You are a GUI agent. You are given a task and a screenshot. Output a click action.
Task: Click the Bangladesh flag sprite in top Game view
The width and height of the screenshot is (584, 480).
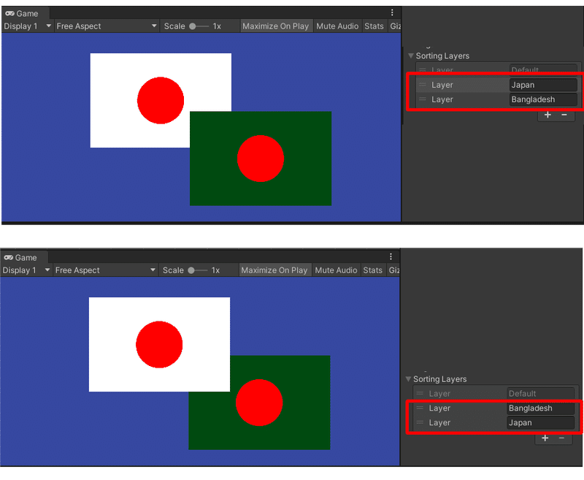pos(261,159)
